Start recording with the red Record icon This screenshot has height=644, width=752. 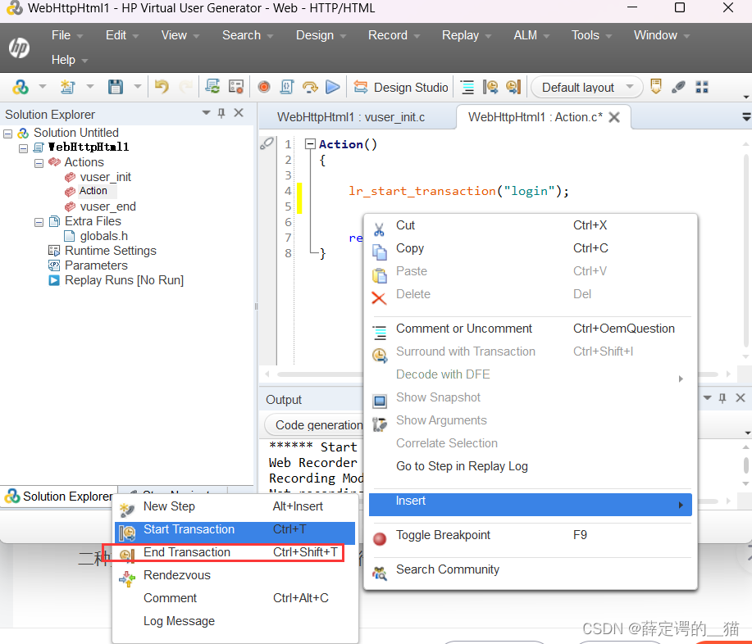point(264,87)
